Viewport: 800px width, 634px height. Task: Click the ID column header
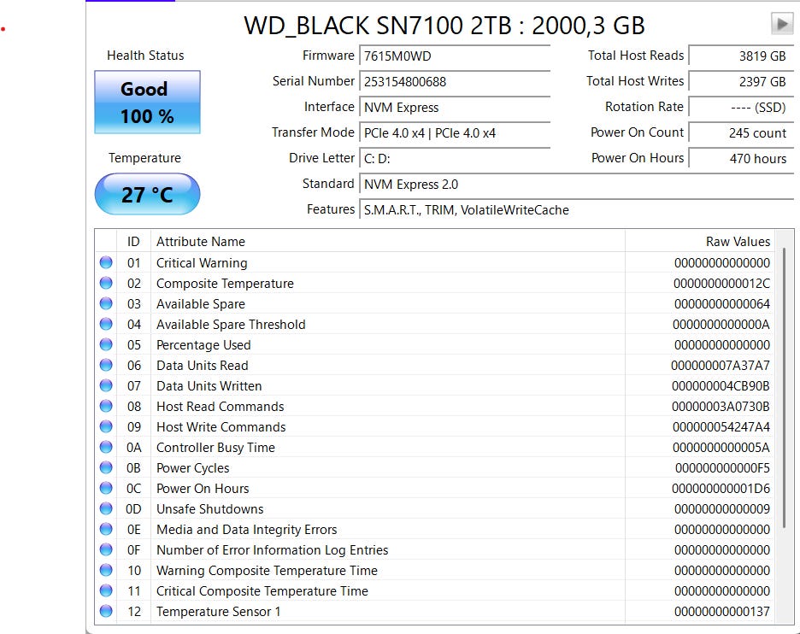click(133, 241)
